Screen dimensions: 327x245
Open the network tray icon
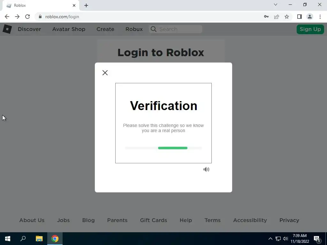click(x=278, y=239)
